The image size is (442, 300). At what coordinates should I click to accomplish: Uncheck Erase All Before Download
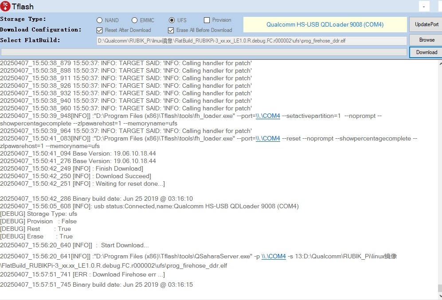click(x=171, y=31)
